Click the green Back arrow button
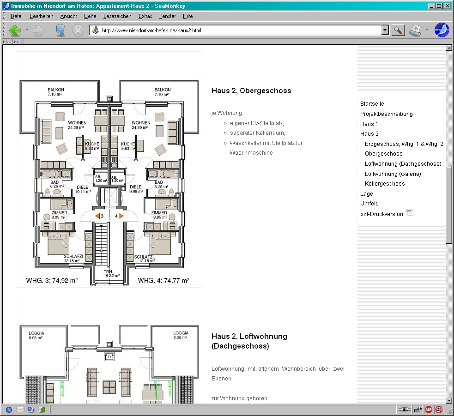This screenshot has height=416, width=454. click(x=15, y=30)
